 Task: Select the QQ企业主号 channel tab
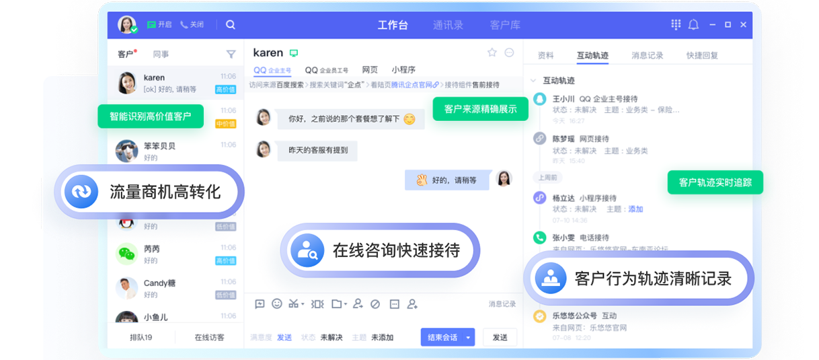(272, 70)
